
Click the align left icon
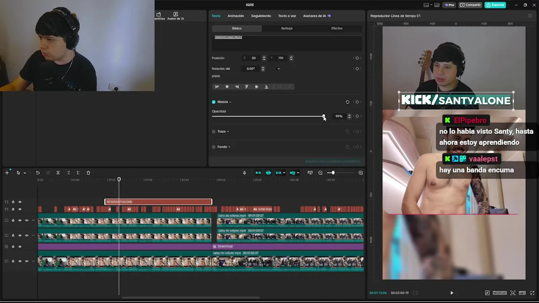[x=217, y=87]
